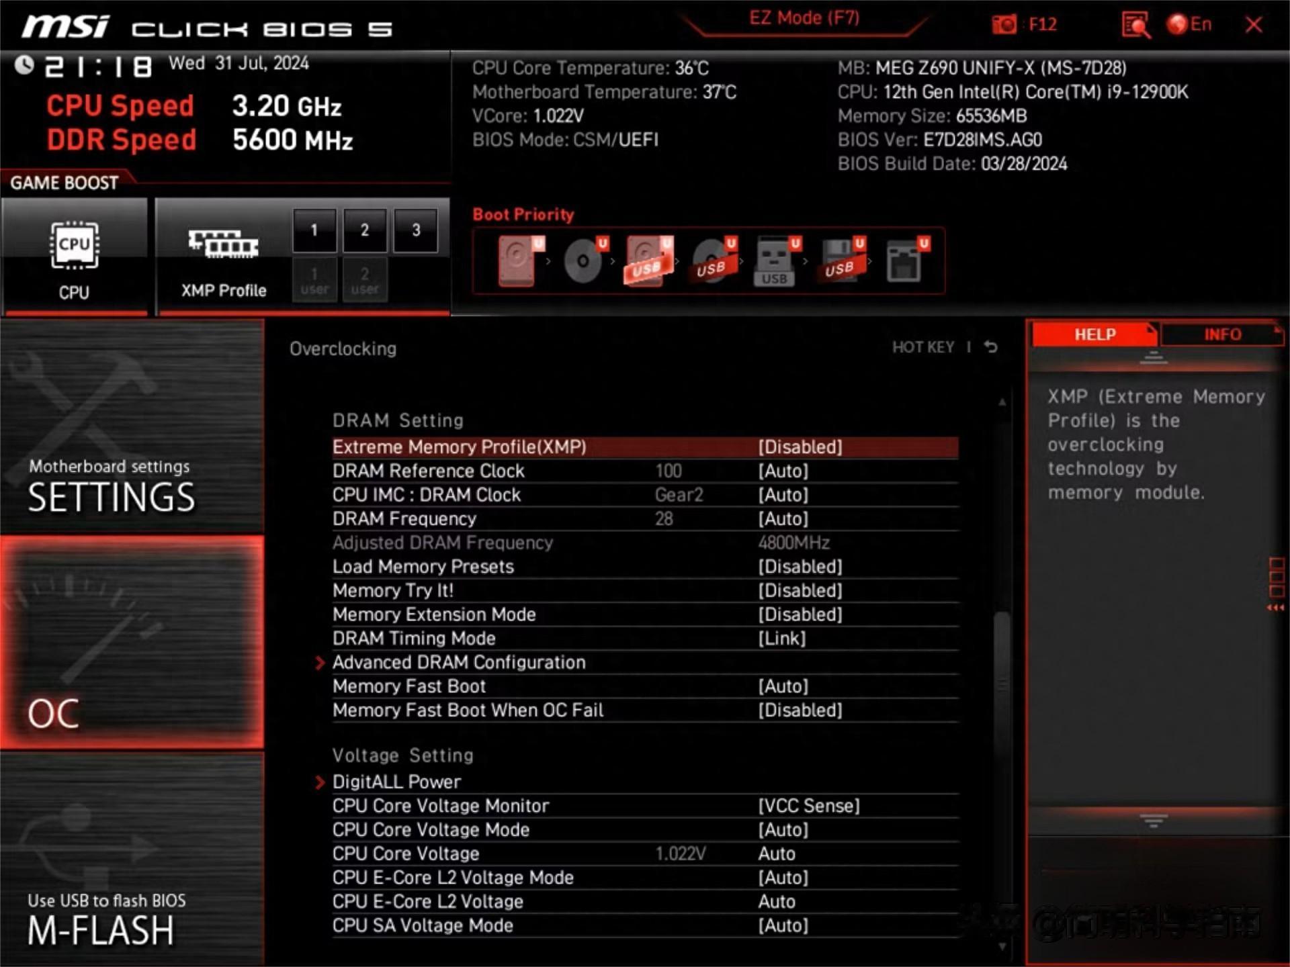Open the M-FLASH BIOS flashing section
The height and width of the screenshot is (967, 1290).
pos(132,860)
